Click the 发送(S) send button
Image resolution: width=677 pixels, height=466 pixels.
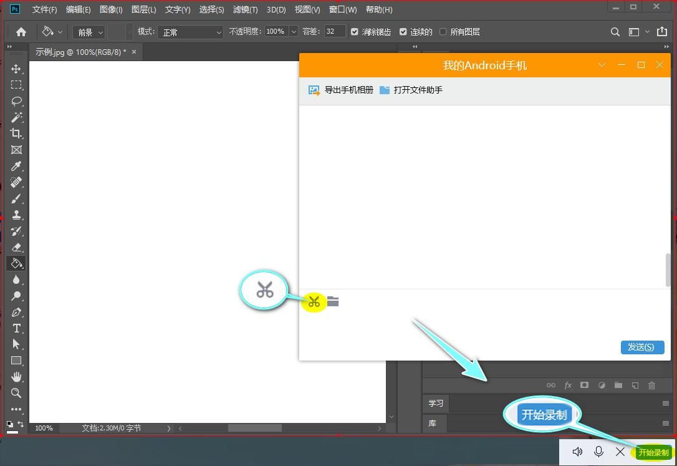(641, 347)
